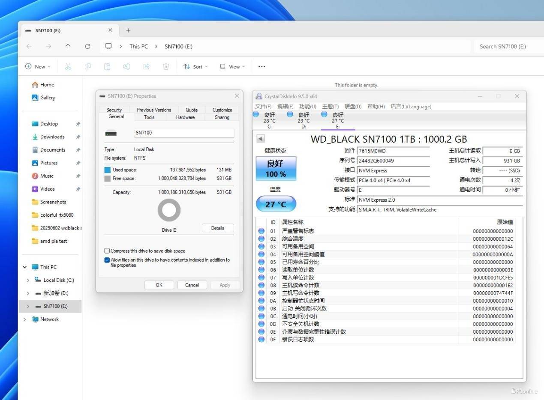
Task: Click the Paste clipboard icon in Explorer toolbar
Action: pos(107,66)
